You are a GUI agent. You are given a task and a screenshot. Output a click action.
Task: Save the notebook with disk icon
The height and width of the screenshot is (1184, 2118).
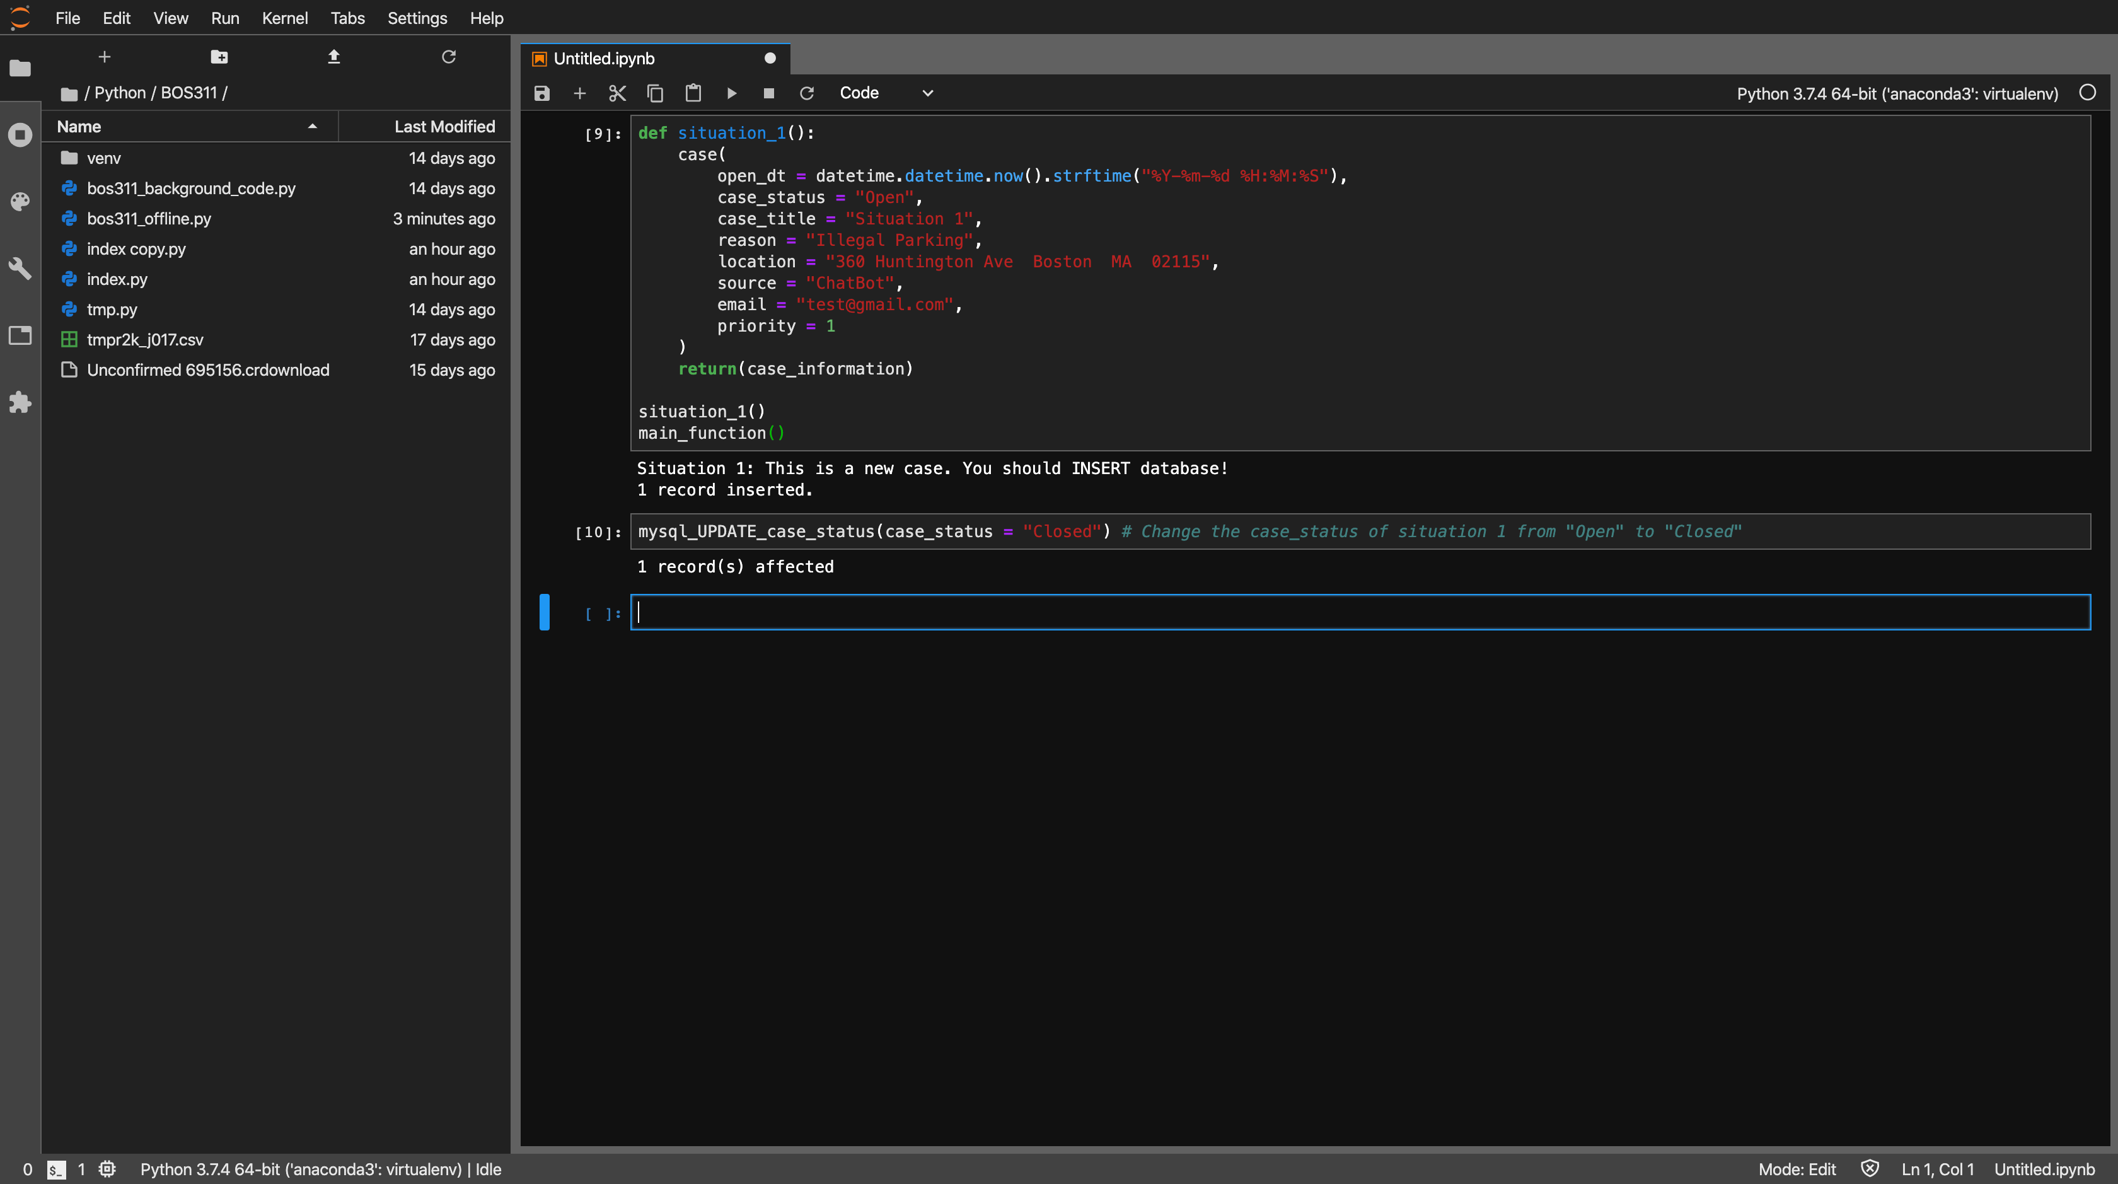[x=541, y=94]
